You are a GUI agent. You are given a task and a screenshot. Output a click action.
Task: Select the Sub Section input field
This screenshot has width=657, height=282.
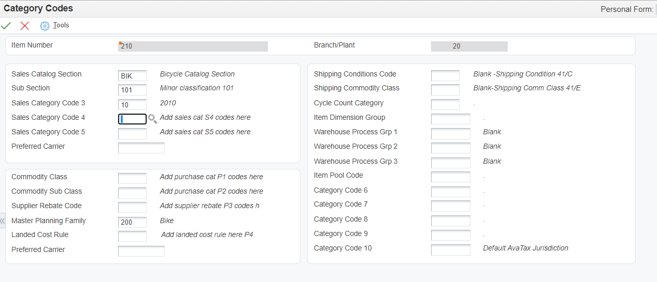tap(132, 90)
